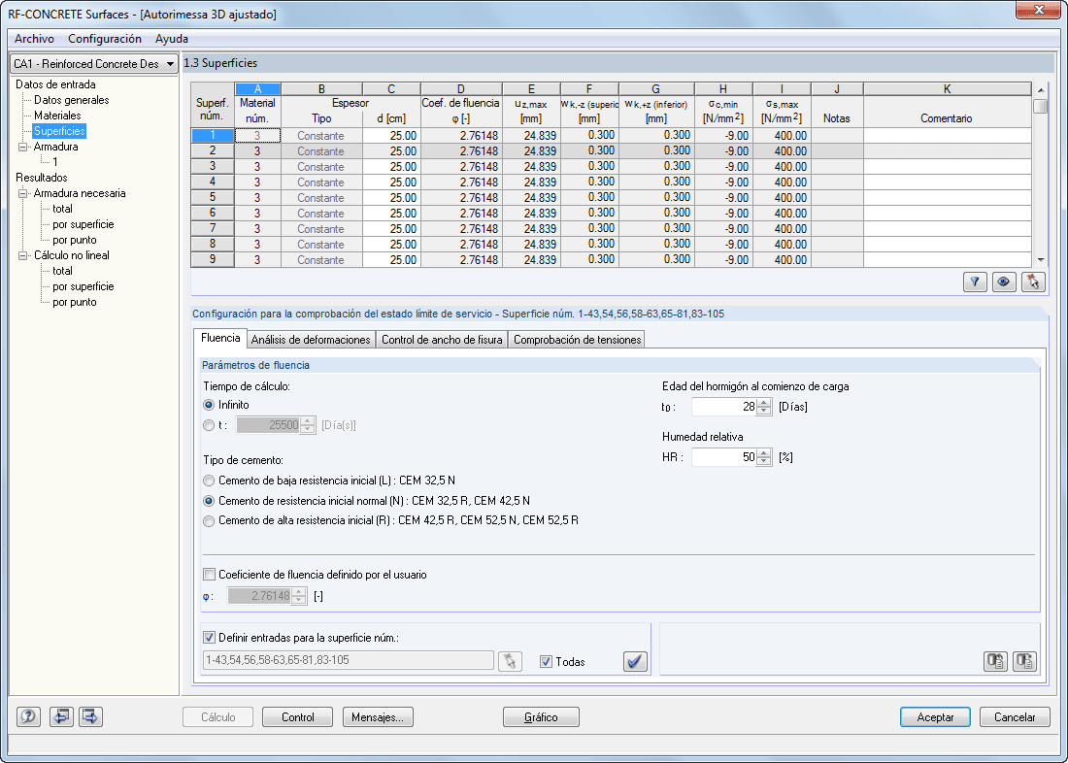Switch to the Análisis de deformaciones tab

pyautogui.click(x=311, y=339)
